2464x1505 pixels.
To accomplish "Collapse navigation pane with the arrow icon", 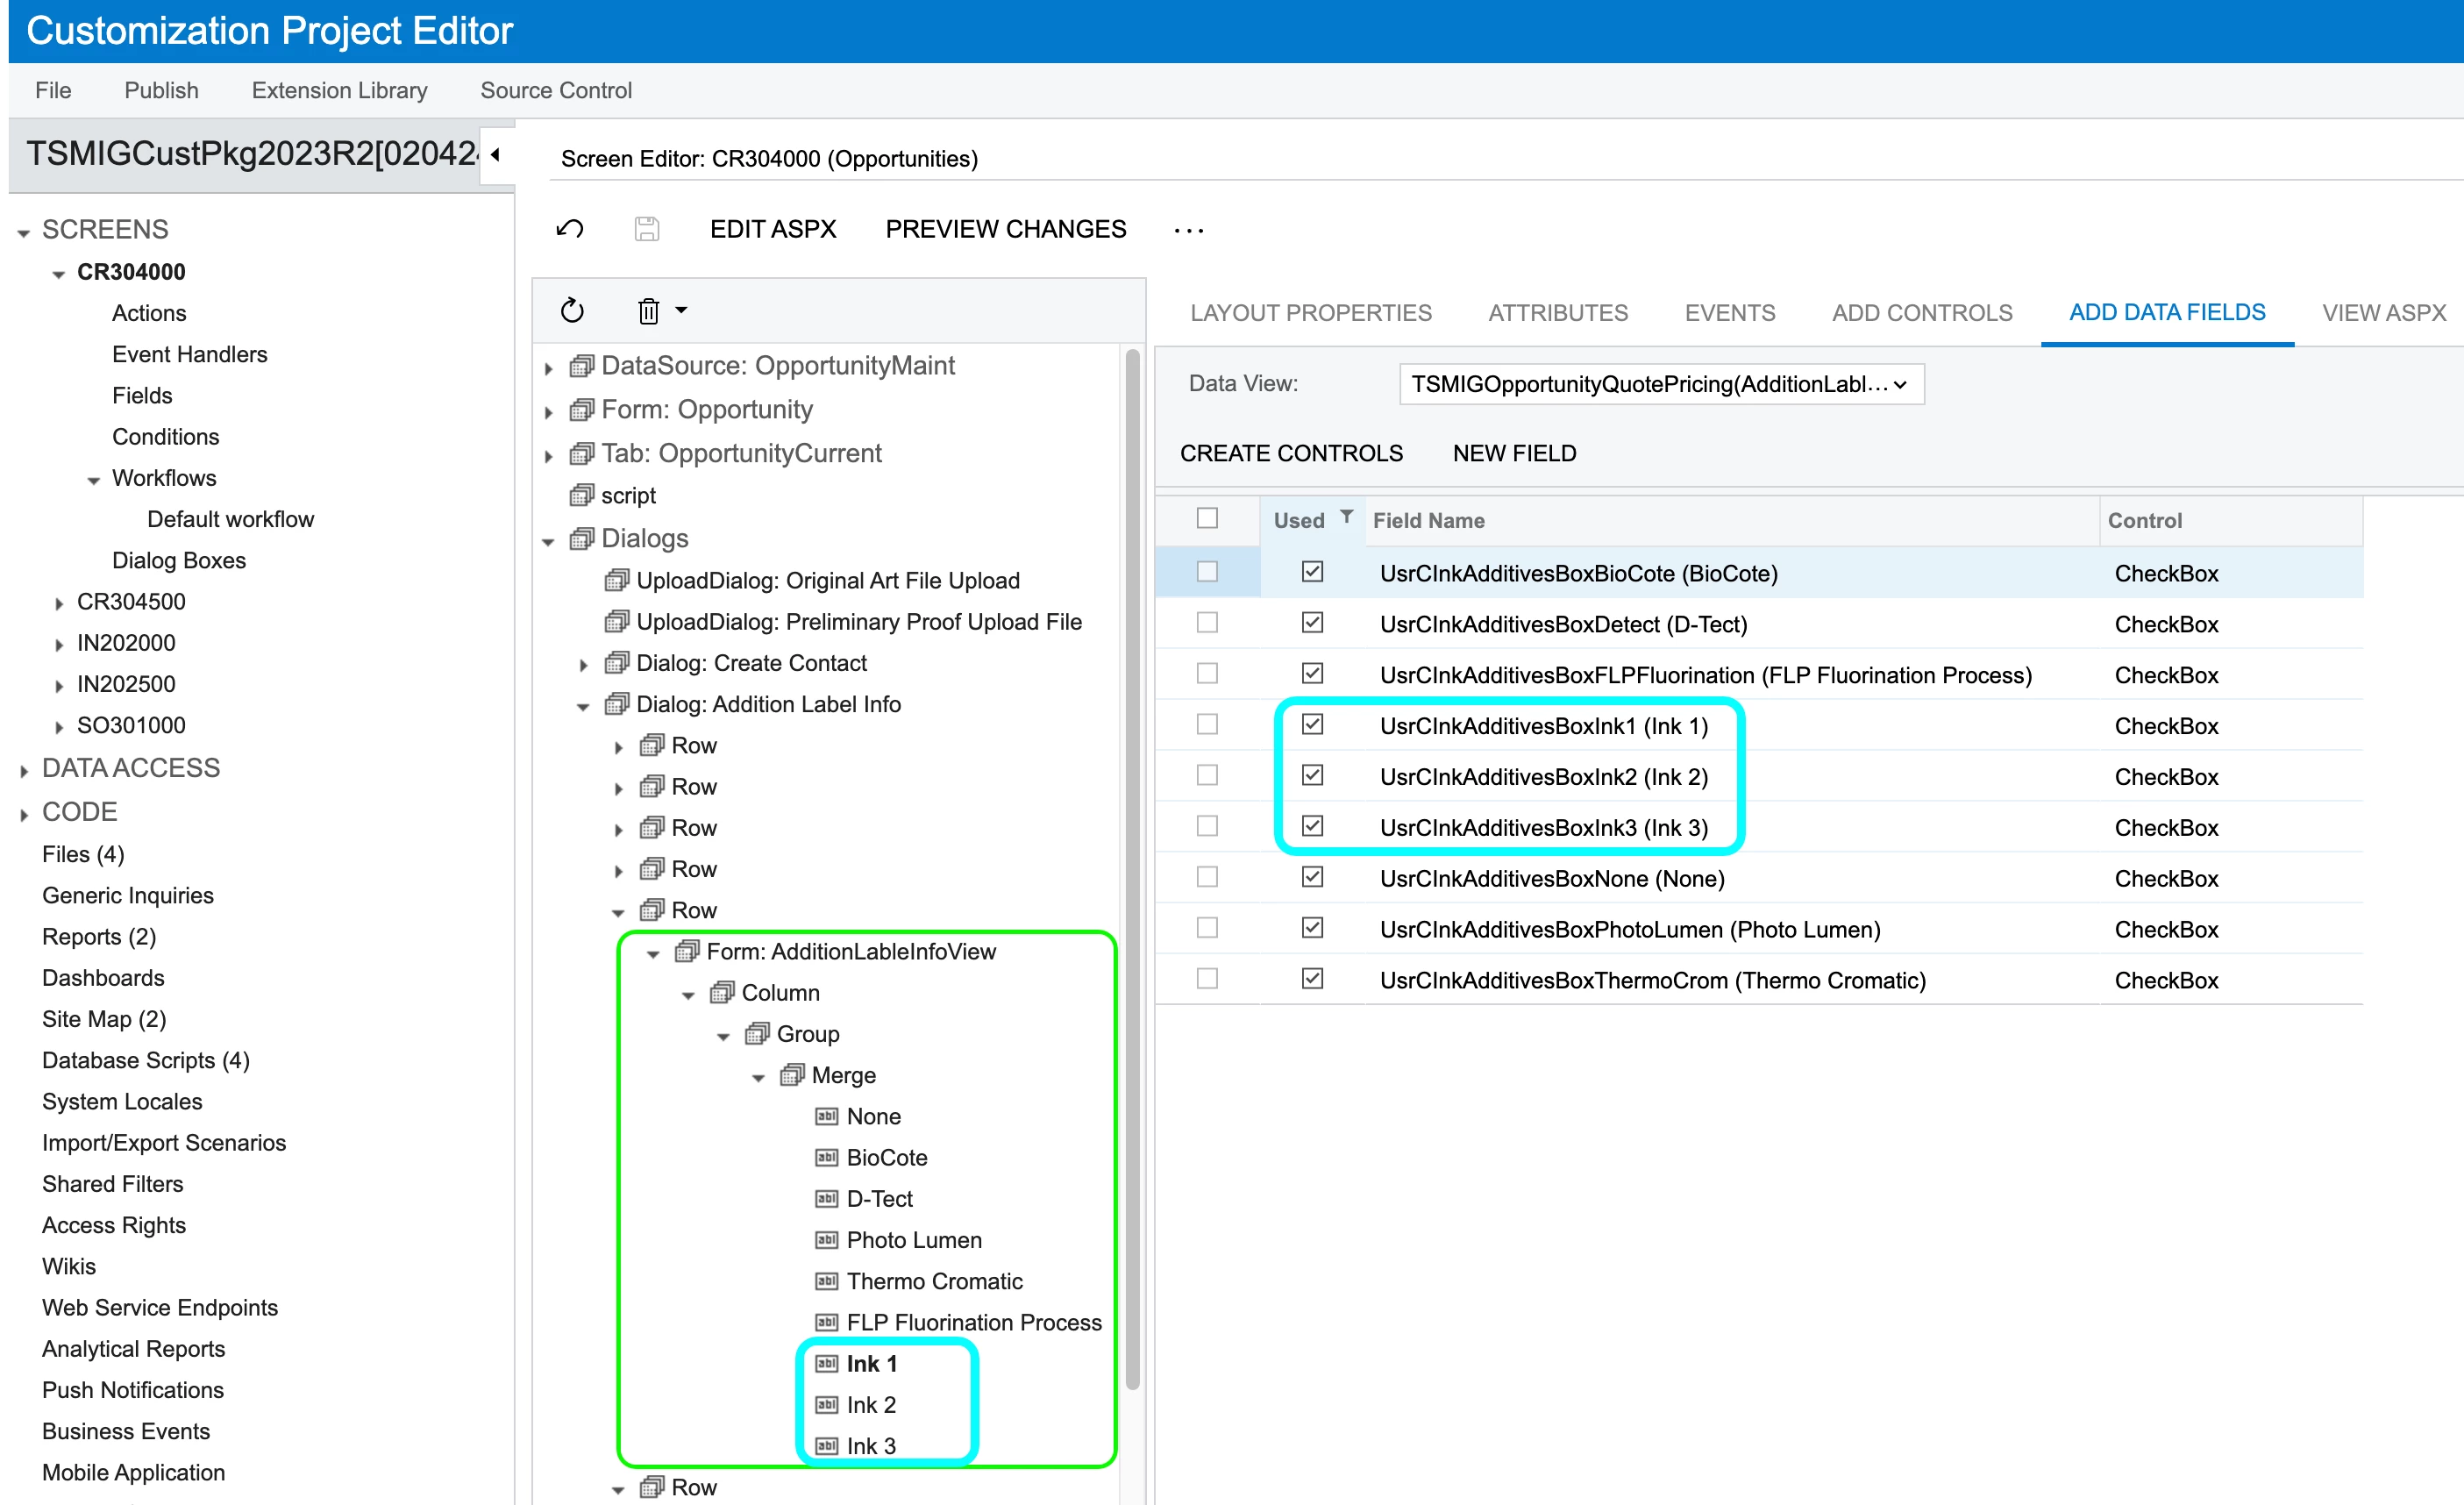I will (x=495, y=154).
